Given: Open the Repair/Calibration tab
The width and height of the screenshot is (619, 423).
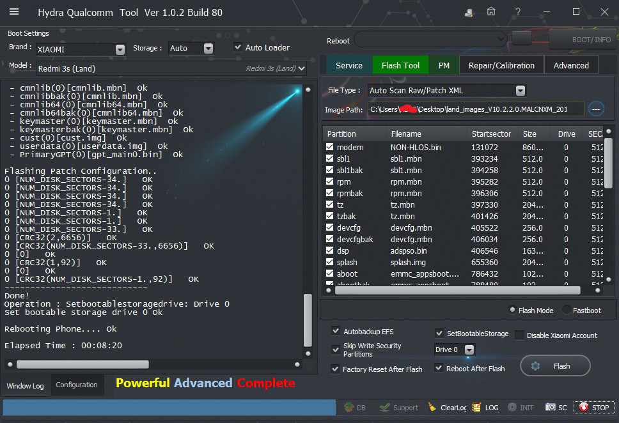Looking at the screenshot, I should click(501, 65).
